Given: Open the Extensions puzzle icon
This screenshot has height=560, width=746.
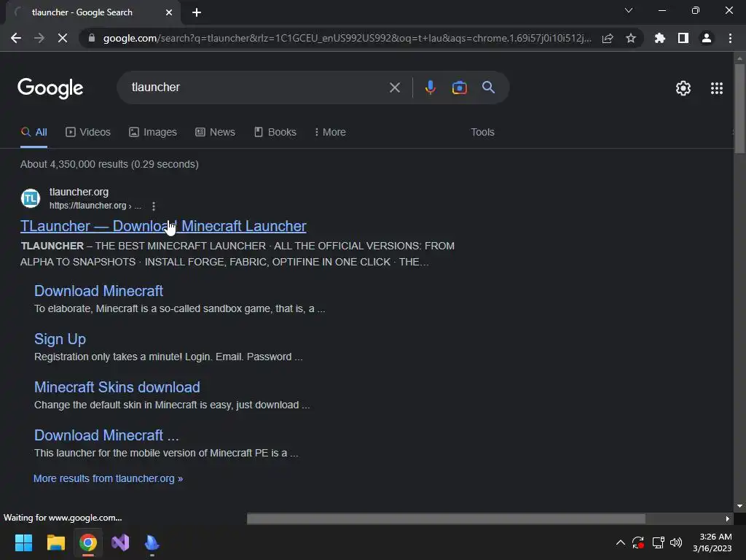Looking at the screenshot, I should 660,38.
